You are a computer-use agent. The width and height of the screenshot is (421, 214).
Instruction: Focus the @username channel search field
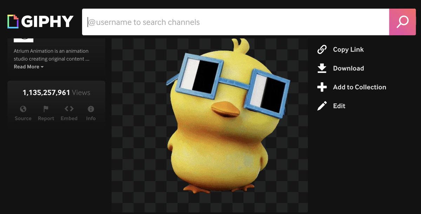click(x=235, y=22)
